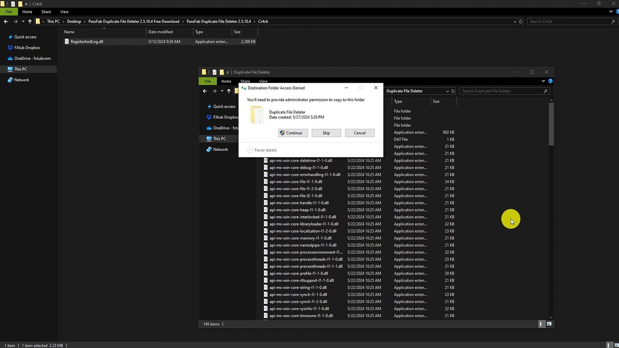The width and height of the screenshot is (619, 348).
Task: Switch to Large icons view in Duplicate File Deleter
Action: [x=549, y=324]
